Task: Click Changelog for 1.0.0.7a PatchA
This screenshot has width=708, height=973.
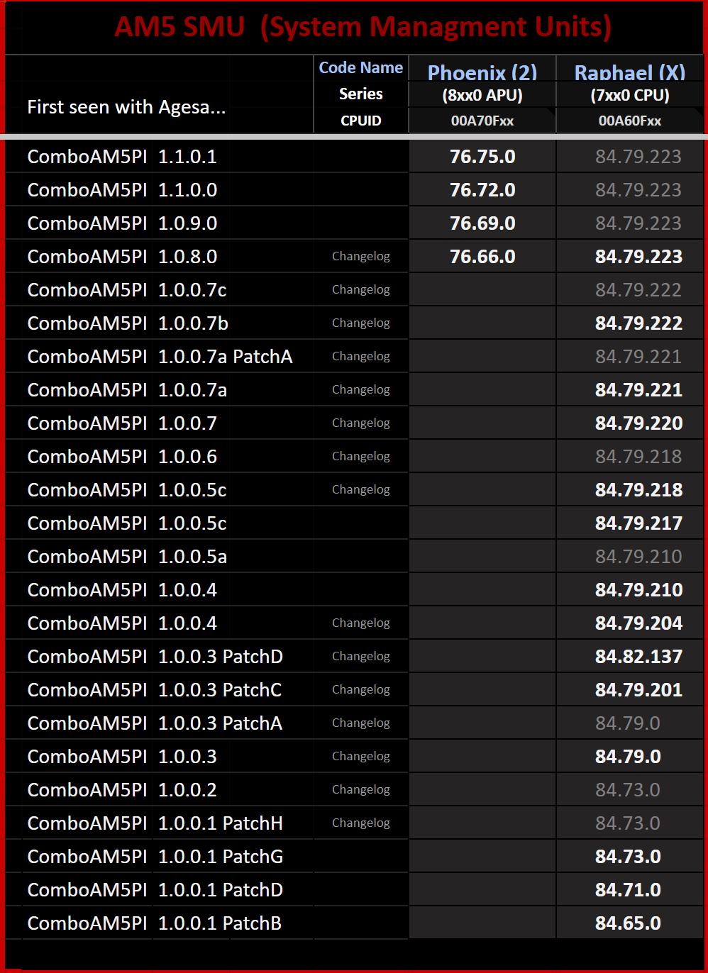Action: point(360,356)
